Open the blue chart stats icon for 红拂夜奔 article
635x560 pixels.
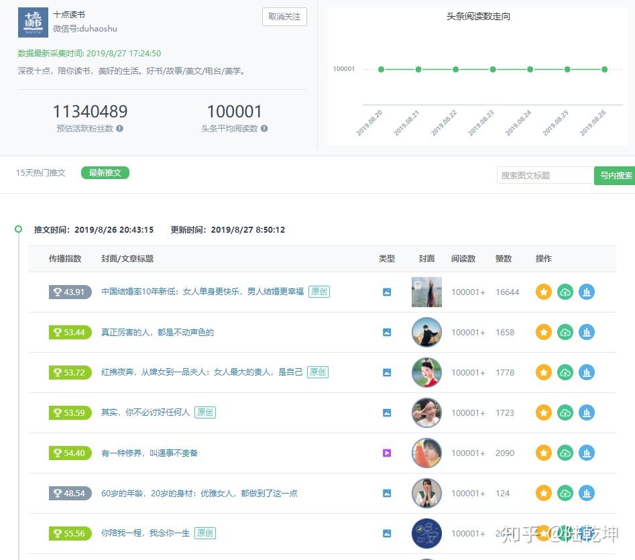tap(587, 372)
